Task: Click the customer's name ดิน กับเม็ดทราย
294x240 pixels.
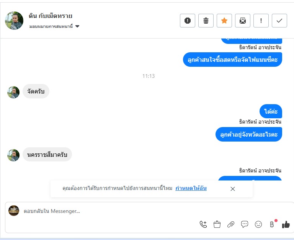Action: click(x=51, y=16)
